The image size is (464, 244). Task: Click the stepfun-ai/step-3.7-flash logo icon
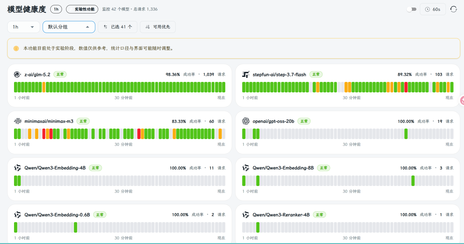point(246,74)
